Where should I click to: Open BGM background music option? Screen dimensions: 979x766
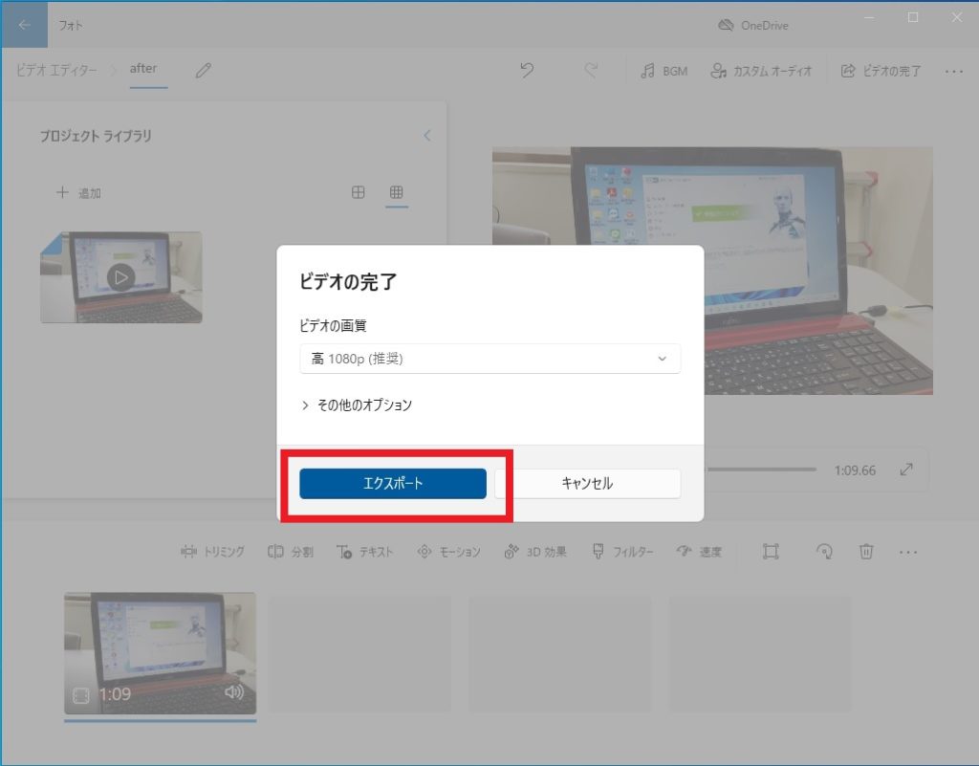pos(664,71)
